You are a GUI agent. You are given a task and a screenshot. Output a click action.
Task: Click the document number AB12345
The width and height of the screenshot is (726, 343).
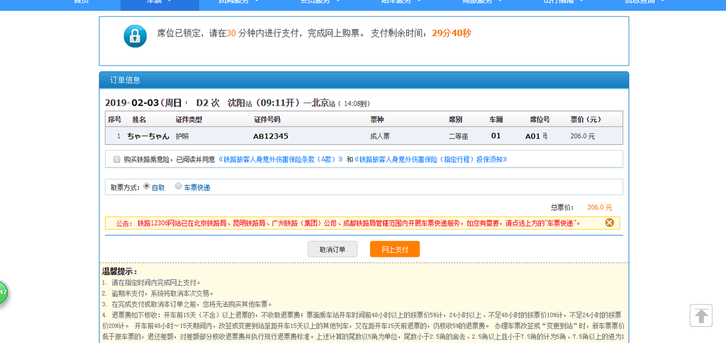(270, 136)
